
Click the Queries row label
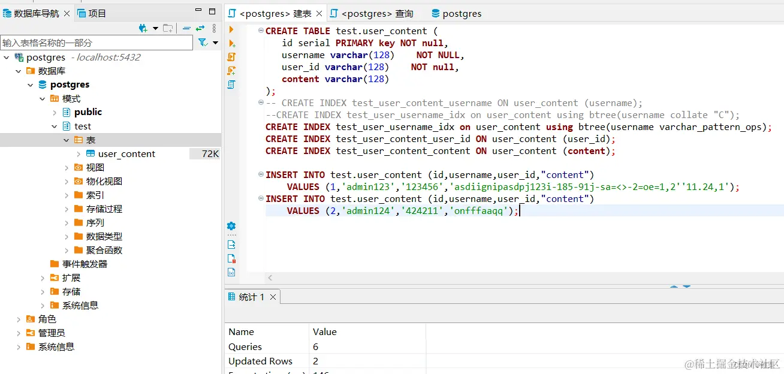(x=245, y=346)
